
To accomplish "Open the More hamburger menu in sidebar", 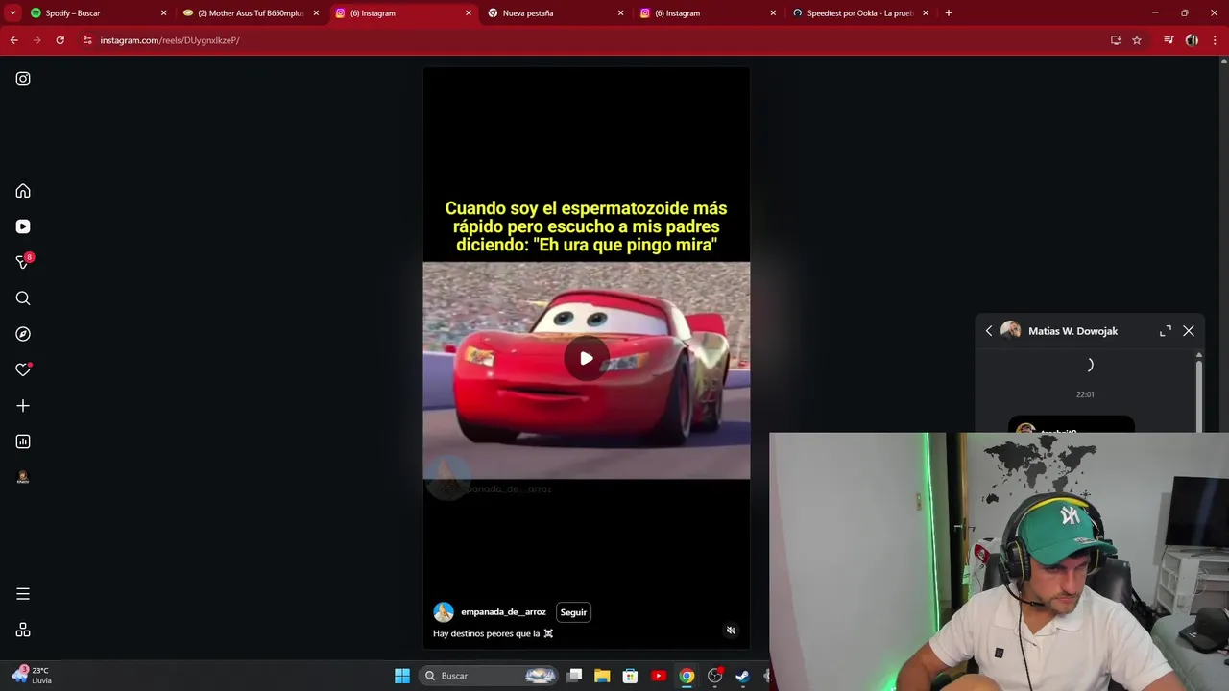I will (23, 594).
